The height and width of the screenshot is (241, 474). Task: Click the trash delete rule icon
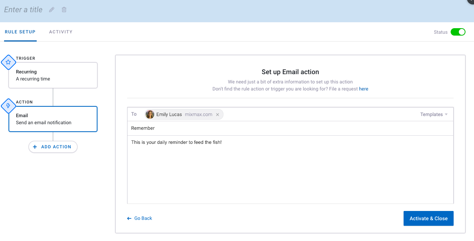click(64, 10)
